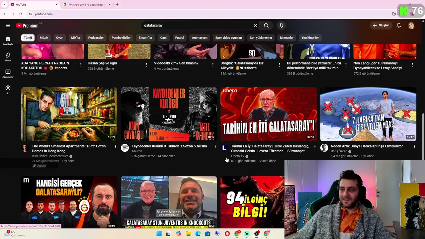Open options for Kaybedenler Kulübü X Tiburon video
This screenshot has width=425, height=239.
tap(215, 146)
